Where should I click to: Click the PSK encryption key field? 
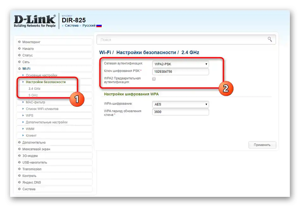click(x=180, y=72)
